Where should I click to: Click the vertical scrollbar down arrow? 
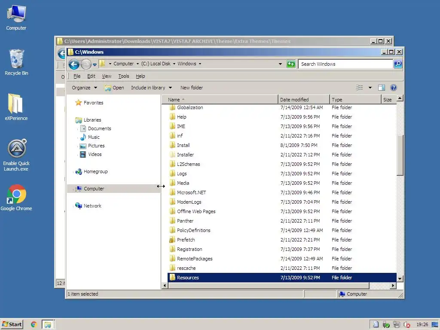(400, 278)
